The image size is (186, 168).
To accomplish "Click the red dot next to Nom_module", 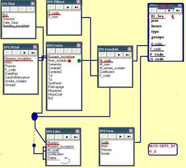I will (x=69, y=61).
